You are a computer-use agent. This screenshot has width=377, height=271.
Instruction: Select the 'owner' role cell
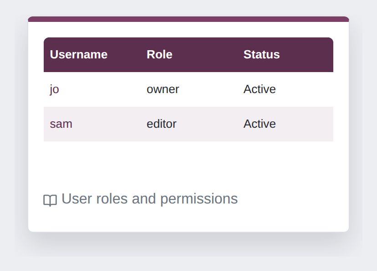click(x=189, y=89)
